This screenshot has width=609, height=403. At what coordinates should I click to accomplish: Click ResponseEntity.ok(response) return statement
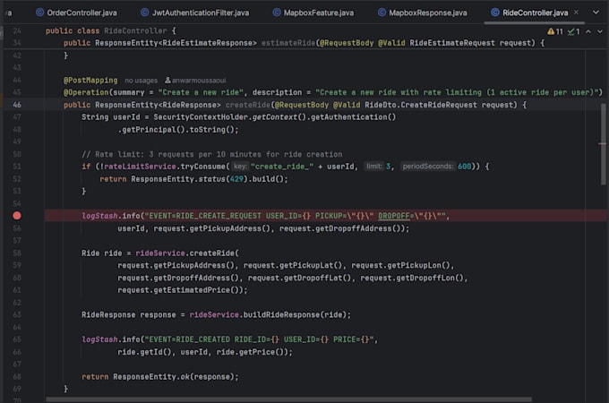pyautogui.click(x=160, y=377)
